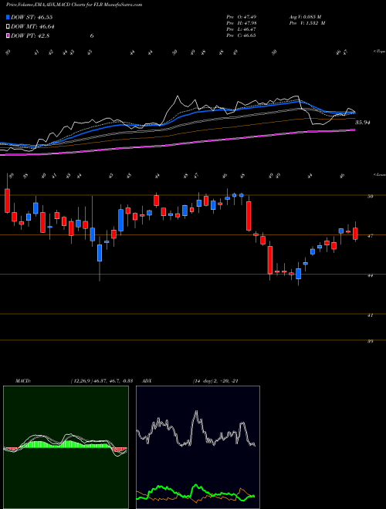Image resolution: width=386 pixels, height=509 pixels.
Task: Click the 'Pre L: 46.47' low value
Action: 242,29
